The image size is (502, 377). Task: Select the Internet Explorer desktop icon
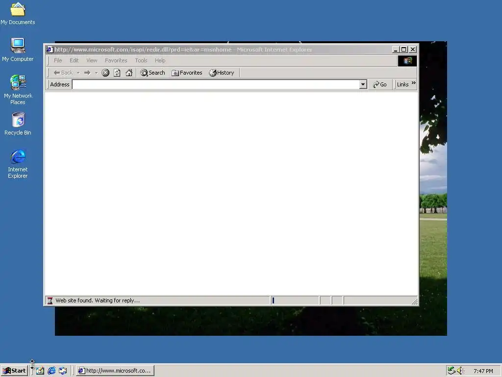click(18, 164)
